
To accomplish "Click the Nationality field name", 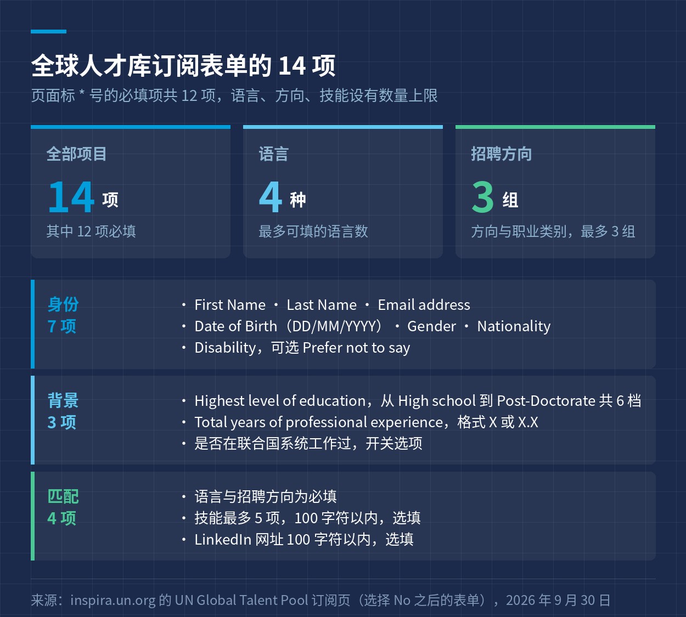I will tap(514, 326).
